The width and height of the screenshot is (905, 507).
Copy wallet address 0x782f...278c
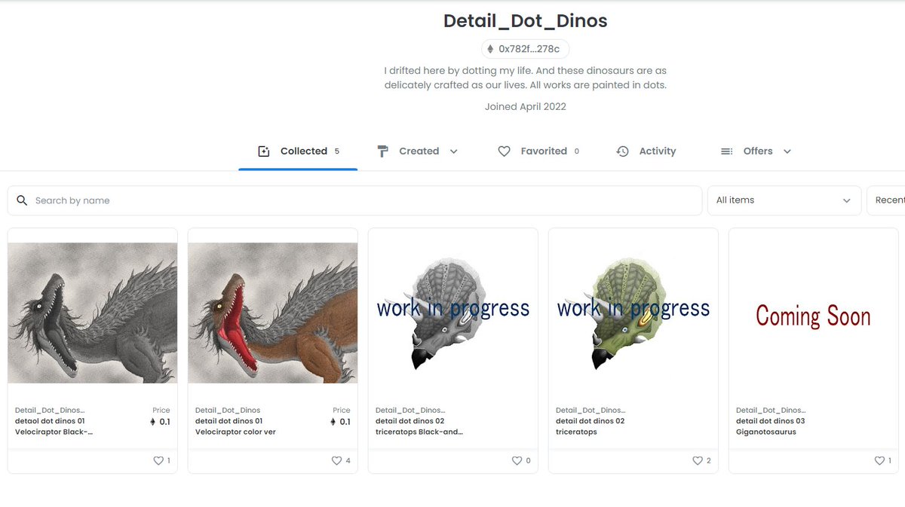click(x=526, y=49)
